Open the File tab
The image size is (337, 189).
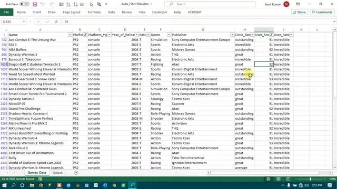pyautogui.click(x=6, y=12)
